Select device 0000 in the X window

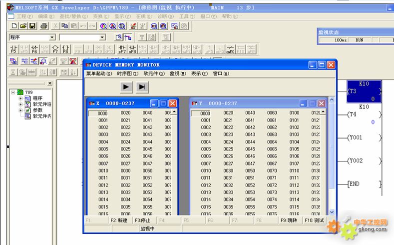click(102, 113)
